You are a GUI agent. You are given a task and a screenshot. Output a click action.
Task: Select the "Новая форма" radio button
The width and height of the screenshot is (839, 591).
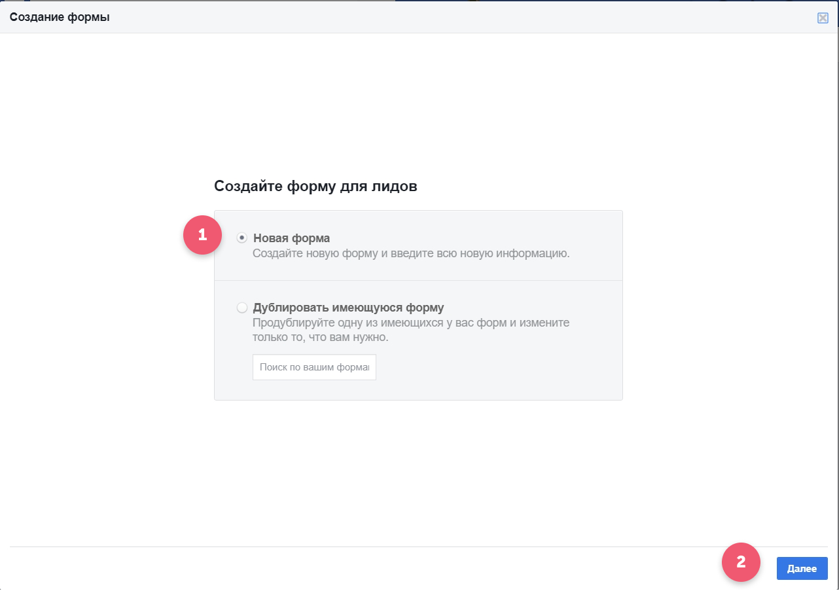(241, 238)
